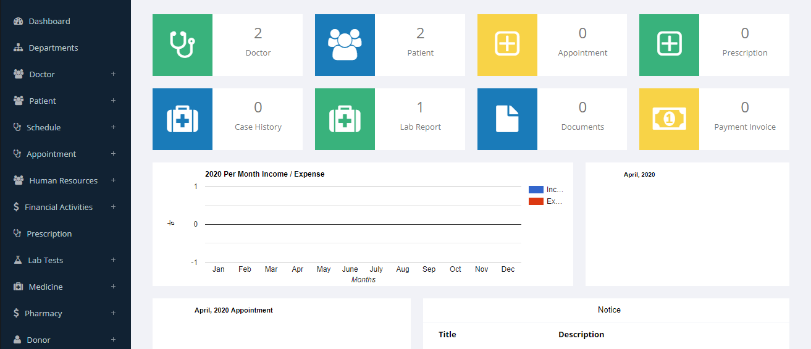Click the green Lab Report medkit icon
This screenshot has width=811, height=349.
point(345,119)
